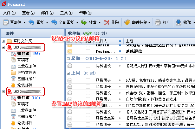The image size is (195, 129).
Task: Click junk mail flame icon of first account
Action: pyautogui.click(x=13, y=85)
